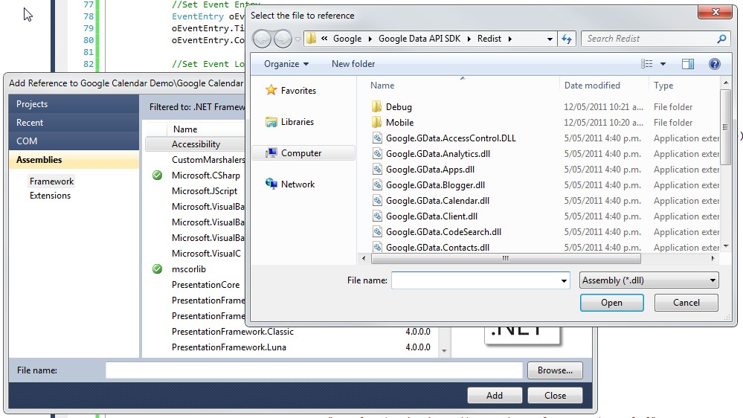
Task: Click the file list vertical scrollbar thumb
Action: [x=724, y=126]
